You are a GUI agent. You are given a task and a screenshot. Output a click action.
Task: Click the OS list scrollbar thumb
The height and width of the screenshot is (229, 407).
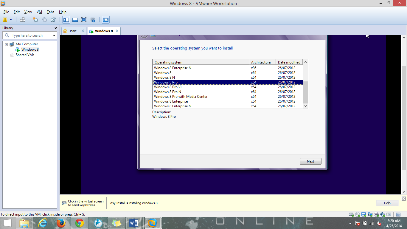pos(305,92)
